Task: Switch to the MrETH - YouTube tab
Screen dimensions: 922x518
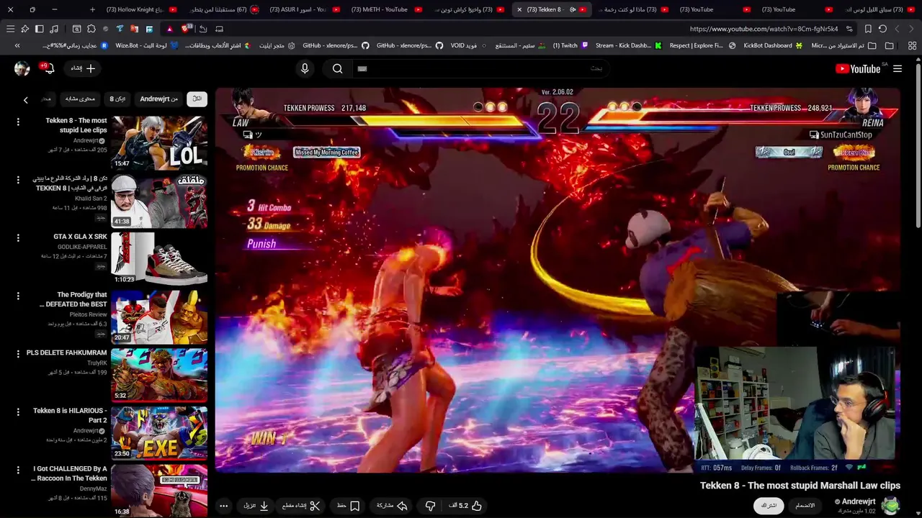Action: click(x=385, y=9)
